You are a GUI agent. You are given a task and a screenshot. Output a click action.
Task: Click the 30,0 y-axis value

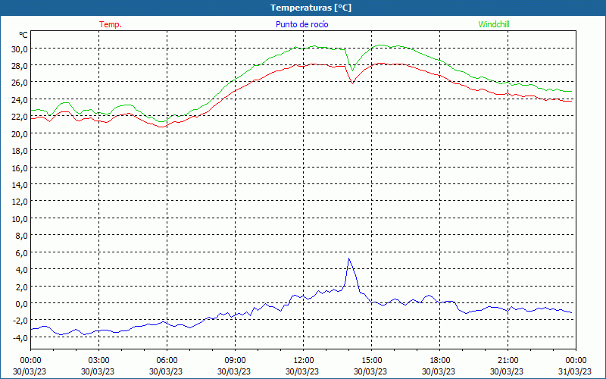point(20,49)
